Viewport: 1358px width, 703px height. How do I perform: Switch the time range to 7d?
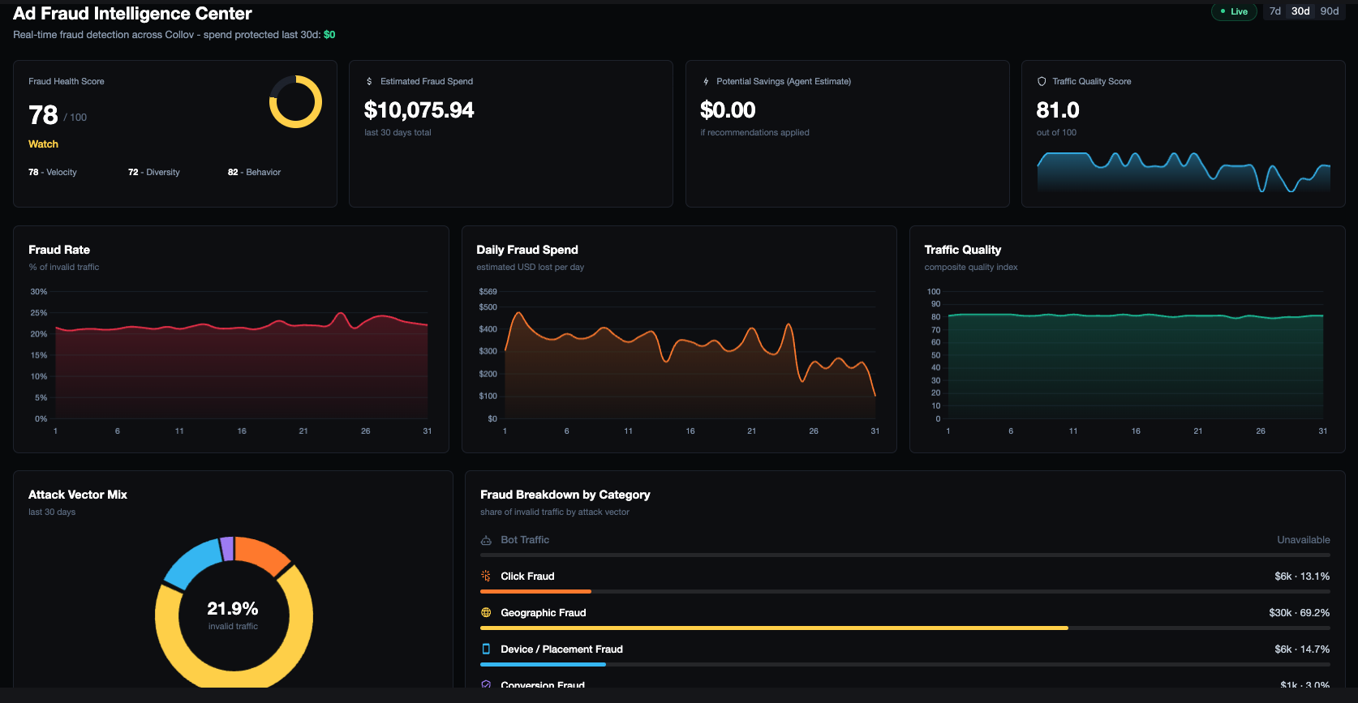(1275, 11)
